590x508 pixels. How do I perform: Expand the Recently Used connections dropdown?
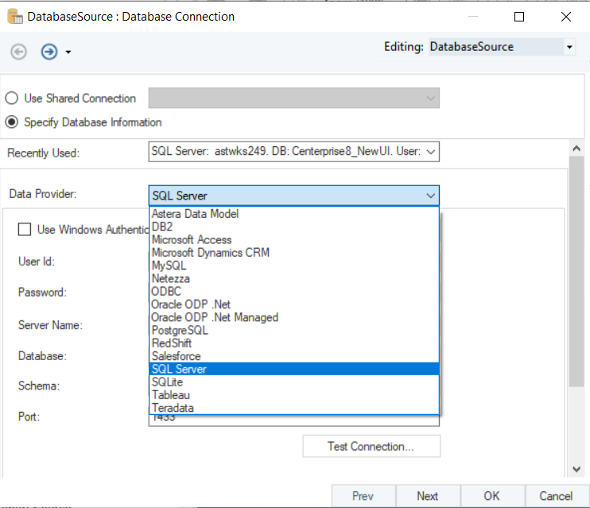430,151
